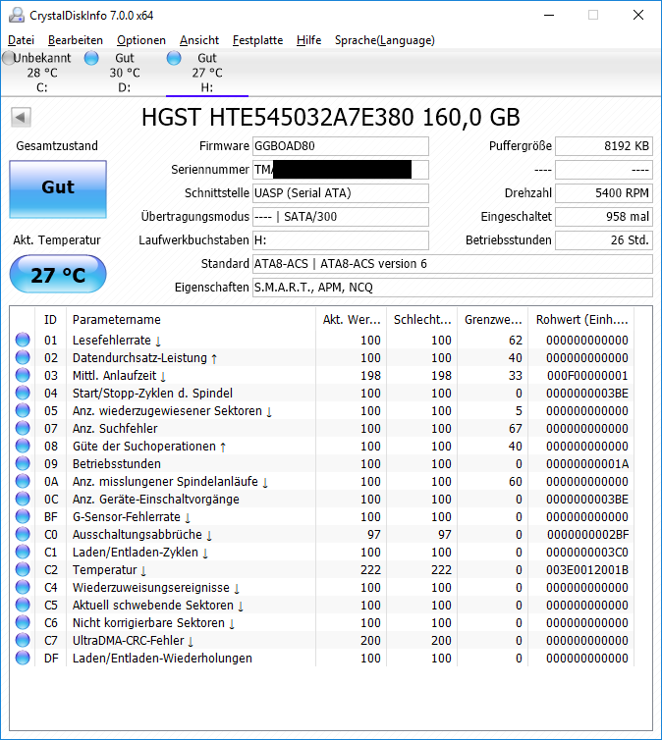Click raw value 000F00000001 of Anlaufzeit
This screenshot has width=662, height=740.
point(587,376)
